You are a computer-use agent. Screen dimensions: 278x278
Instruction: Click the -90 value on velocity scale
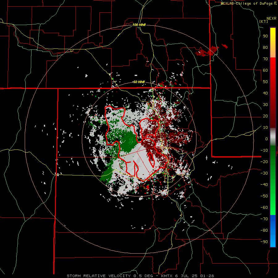[264, 242]
